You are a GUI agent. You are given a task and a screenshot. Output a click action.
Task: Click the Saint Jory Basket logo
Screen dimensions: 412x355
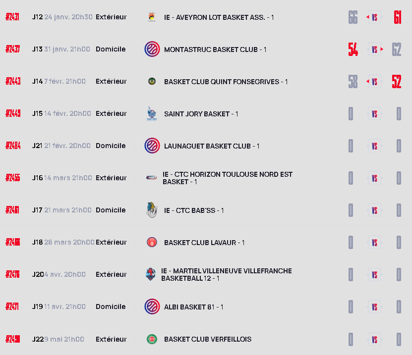tap(152, 114)
